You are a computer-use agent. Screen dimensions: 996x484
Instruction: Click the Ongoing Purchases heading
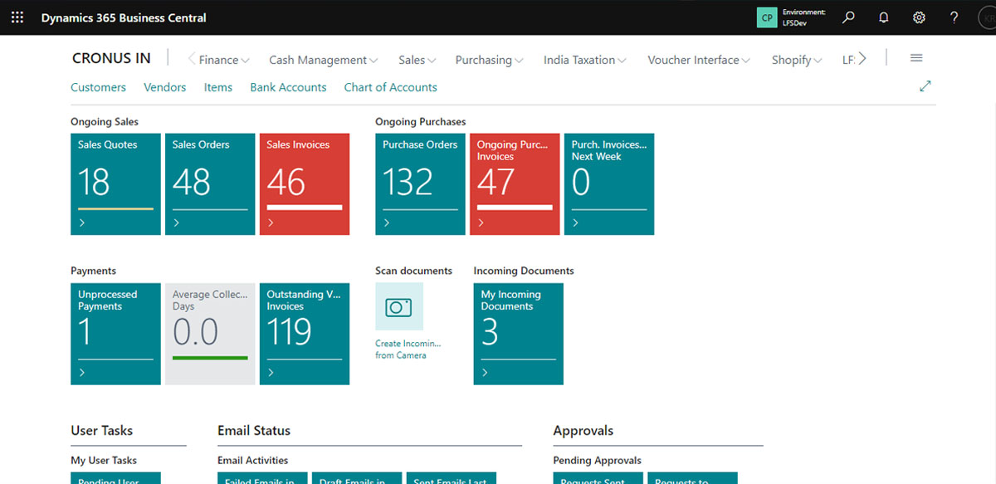pyautogui.click(x=421, y=122)
